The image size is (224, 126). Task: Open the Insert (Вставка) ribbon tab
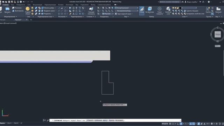point(61,5)
